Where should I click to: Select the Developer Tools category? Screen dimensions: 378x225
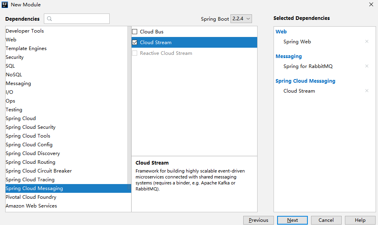pyautogui.click(x=66, y=31)
